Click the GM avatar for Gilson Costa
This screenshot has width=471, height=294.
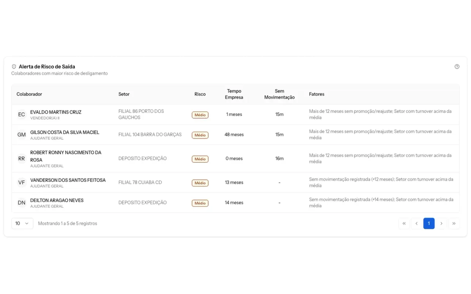[x=22, y=134]
